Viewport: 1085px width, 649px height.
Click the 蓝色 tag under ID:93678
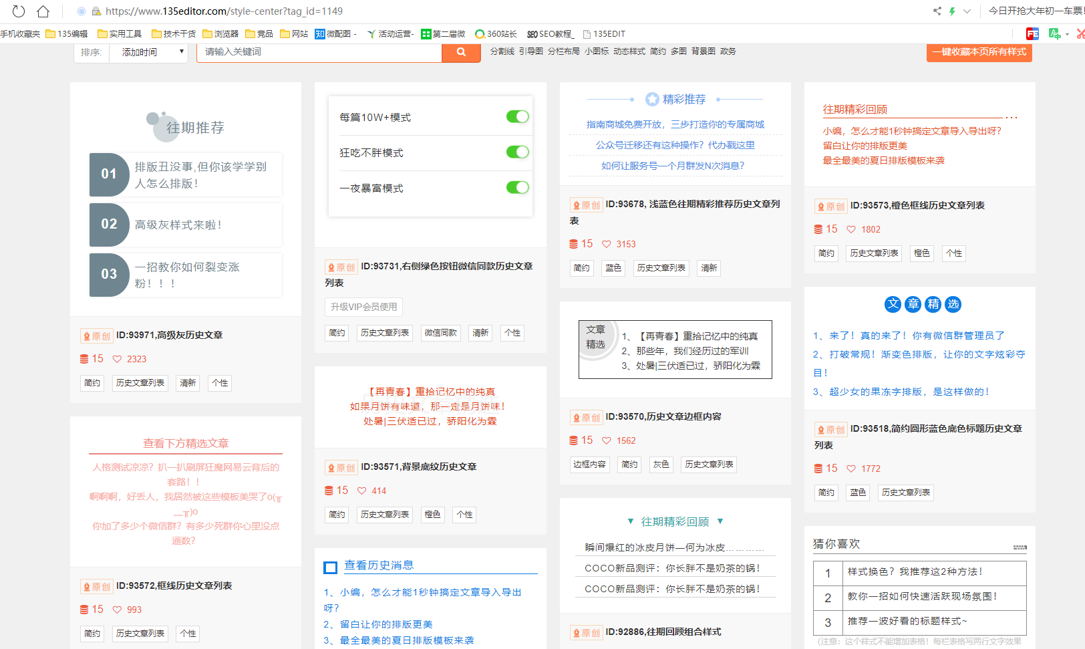tap(613, 268)
